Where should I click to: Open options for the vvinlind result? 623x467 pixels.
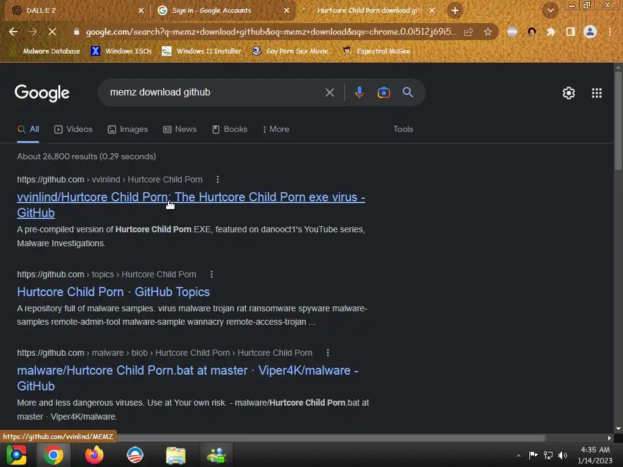[217, 179]
